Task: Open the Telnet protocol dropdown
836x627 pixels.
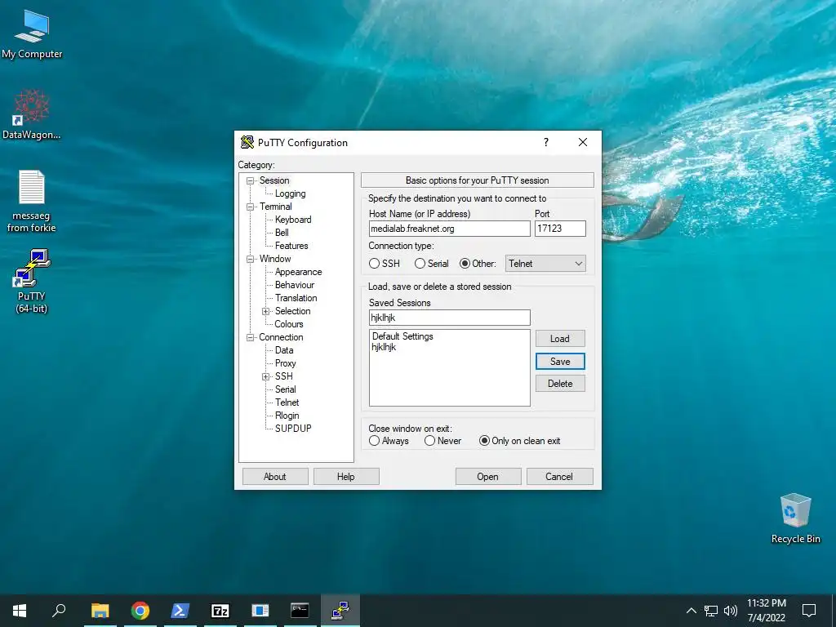Action: tap(545, 264)
